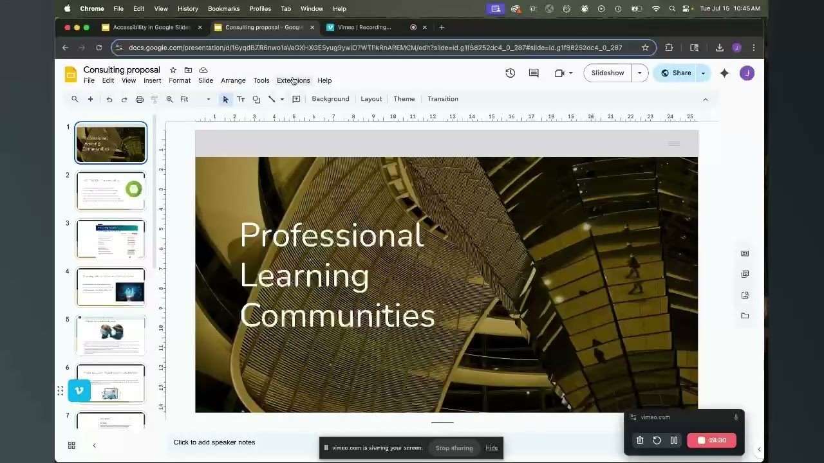Open version history clock icon

(510, 73)
